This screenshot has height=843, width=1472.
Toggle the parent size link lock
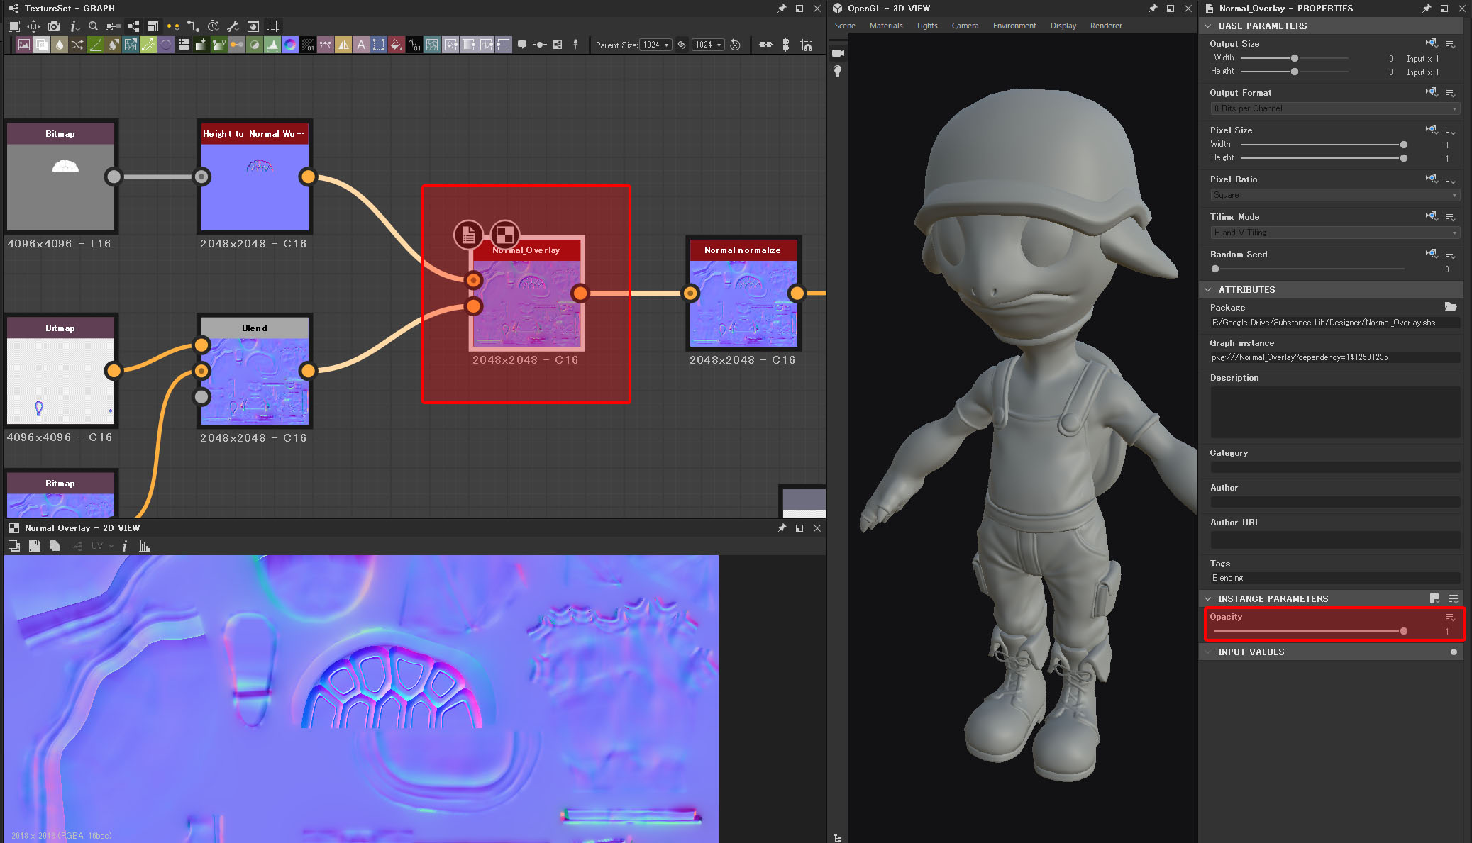(682, 45)
